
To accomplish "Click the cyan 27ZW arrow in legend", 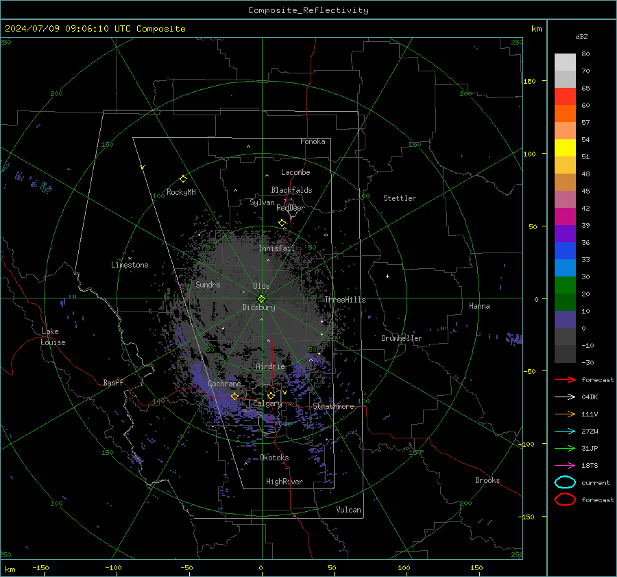I will coord(565,432).
